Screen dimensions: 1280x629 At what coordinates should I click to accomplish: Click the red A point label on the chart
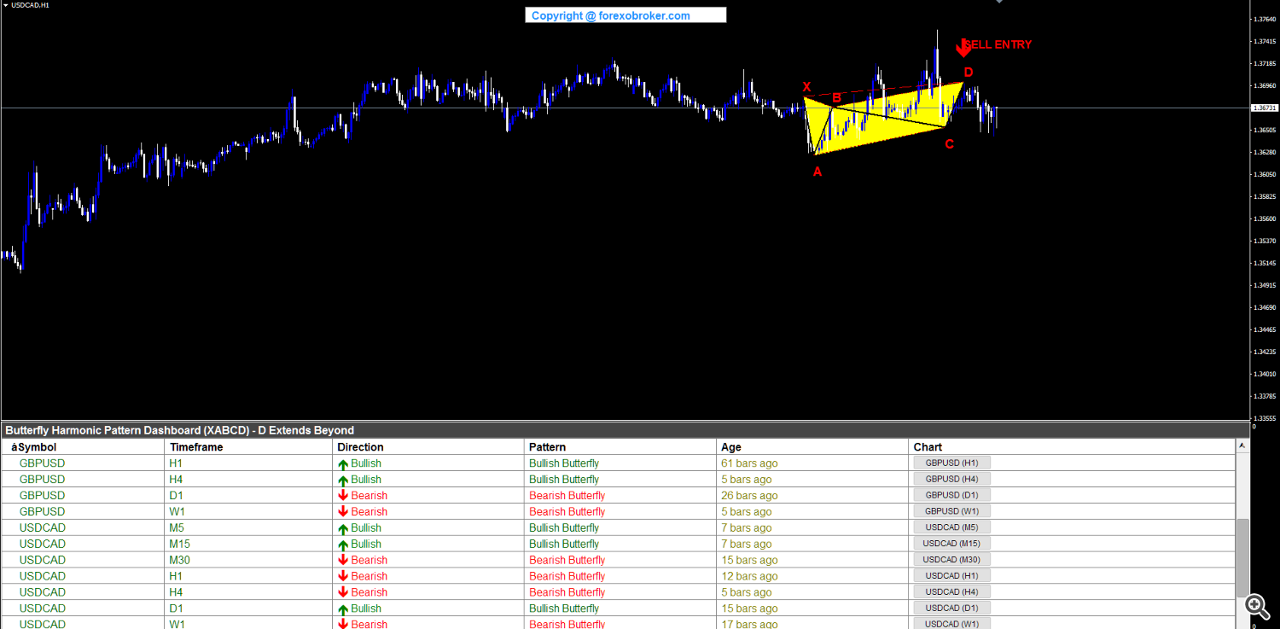817,172
